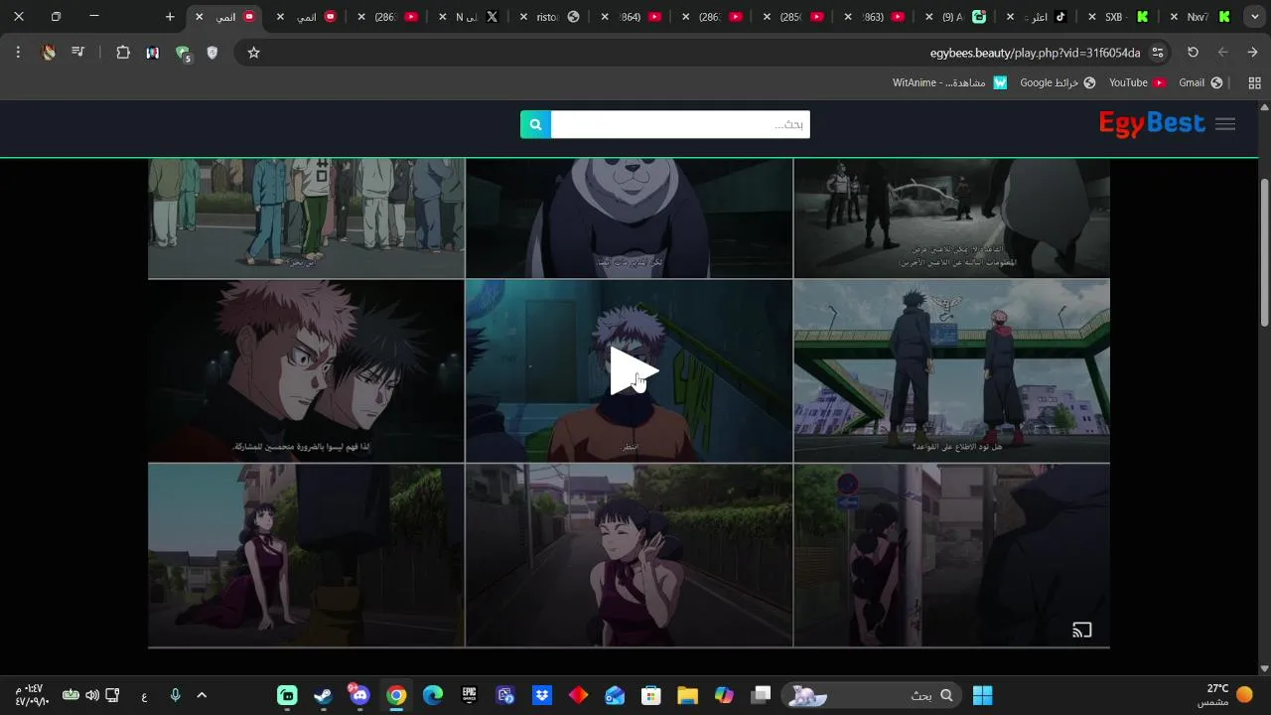Open the Apps grid in bookmarks bar
The image size is (1271, 715).
1255,82
